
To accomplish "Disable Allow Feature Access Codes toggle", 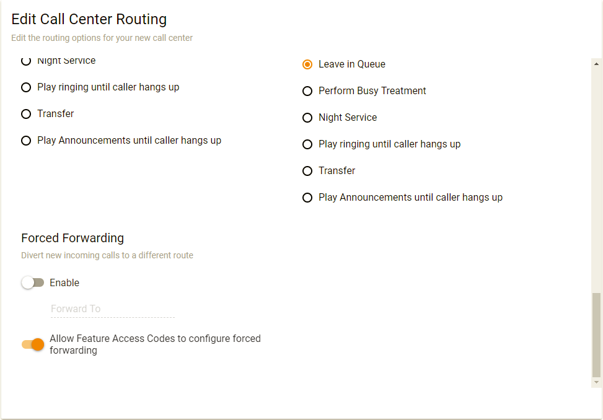I will coord(33,344).
